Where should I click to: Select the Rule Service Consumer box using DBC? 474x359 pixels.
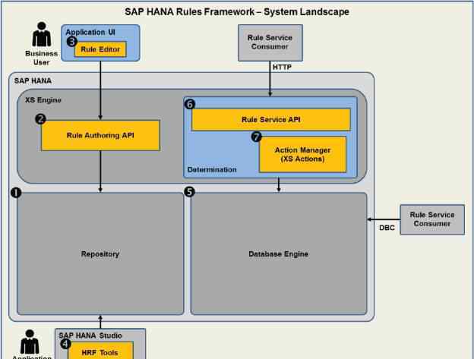click(432, 219)
